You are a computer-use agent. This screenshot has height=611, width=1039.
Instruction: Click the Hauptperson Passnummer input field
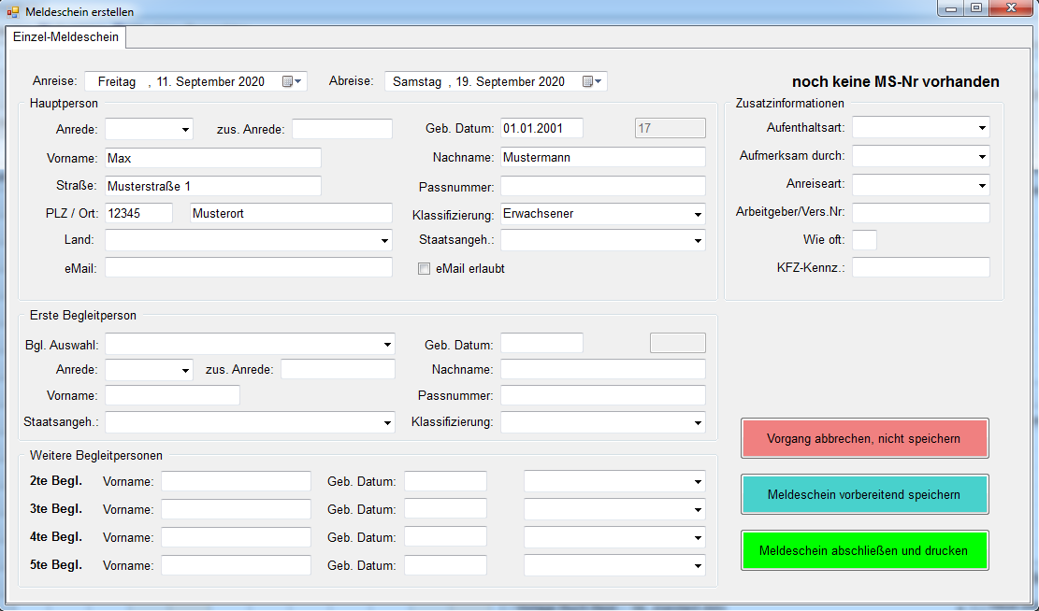[602, 186]
